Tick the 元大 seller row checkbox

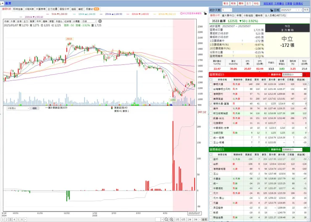(x=211, y=193)
